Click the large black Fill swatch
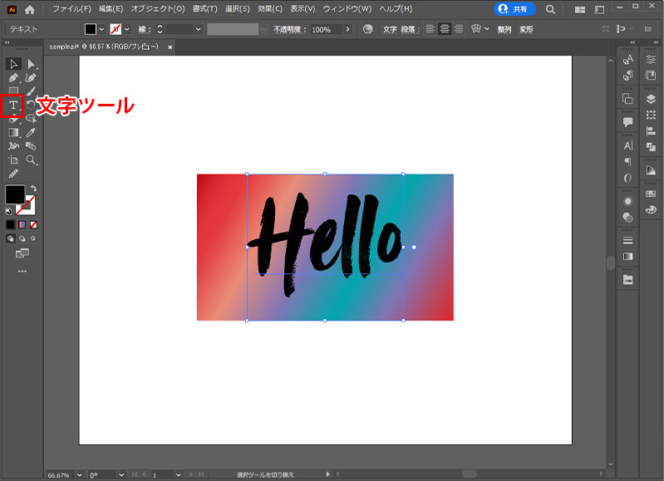This screenshot has height=481, width=664. pos(15,194)
